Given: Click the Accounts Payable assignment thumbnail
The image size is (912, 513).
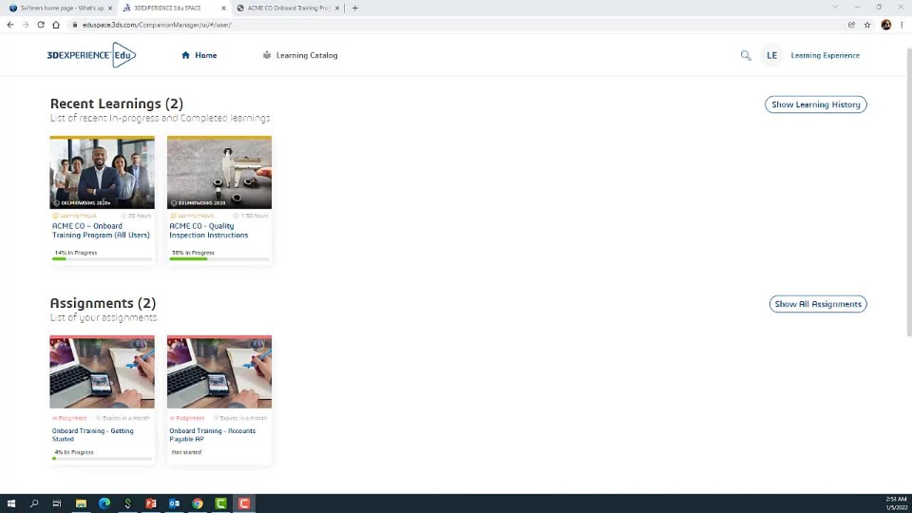Looking at the screenshot, I should (x=219, y=372).
